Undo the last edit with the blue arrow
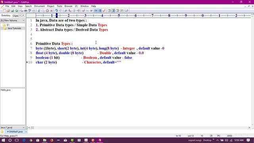 (56, 11)
